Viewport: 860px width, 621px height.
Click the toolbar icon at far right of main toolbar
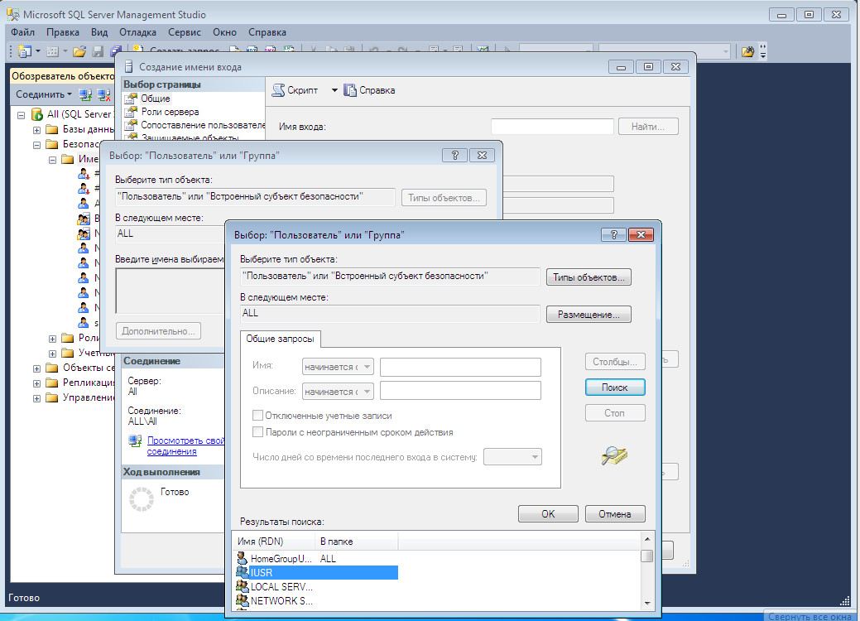[747, 51]
